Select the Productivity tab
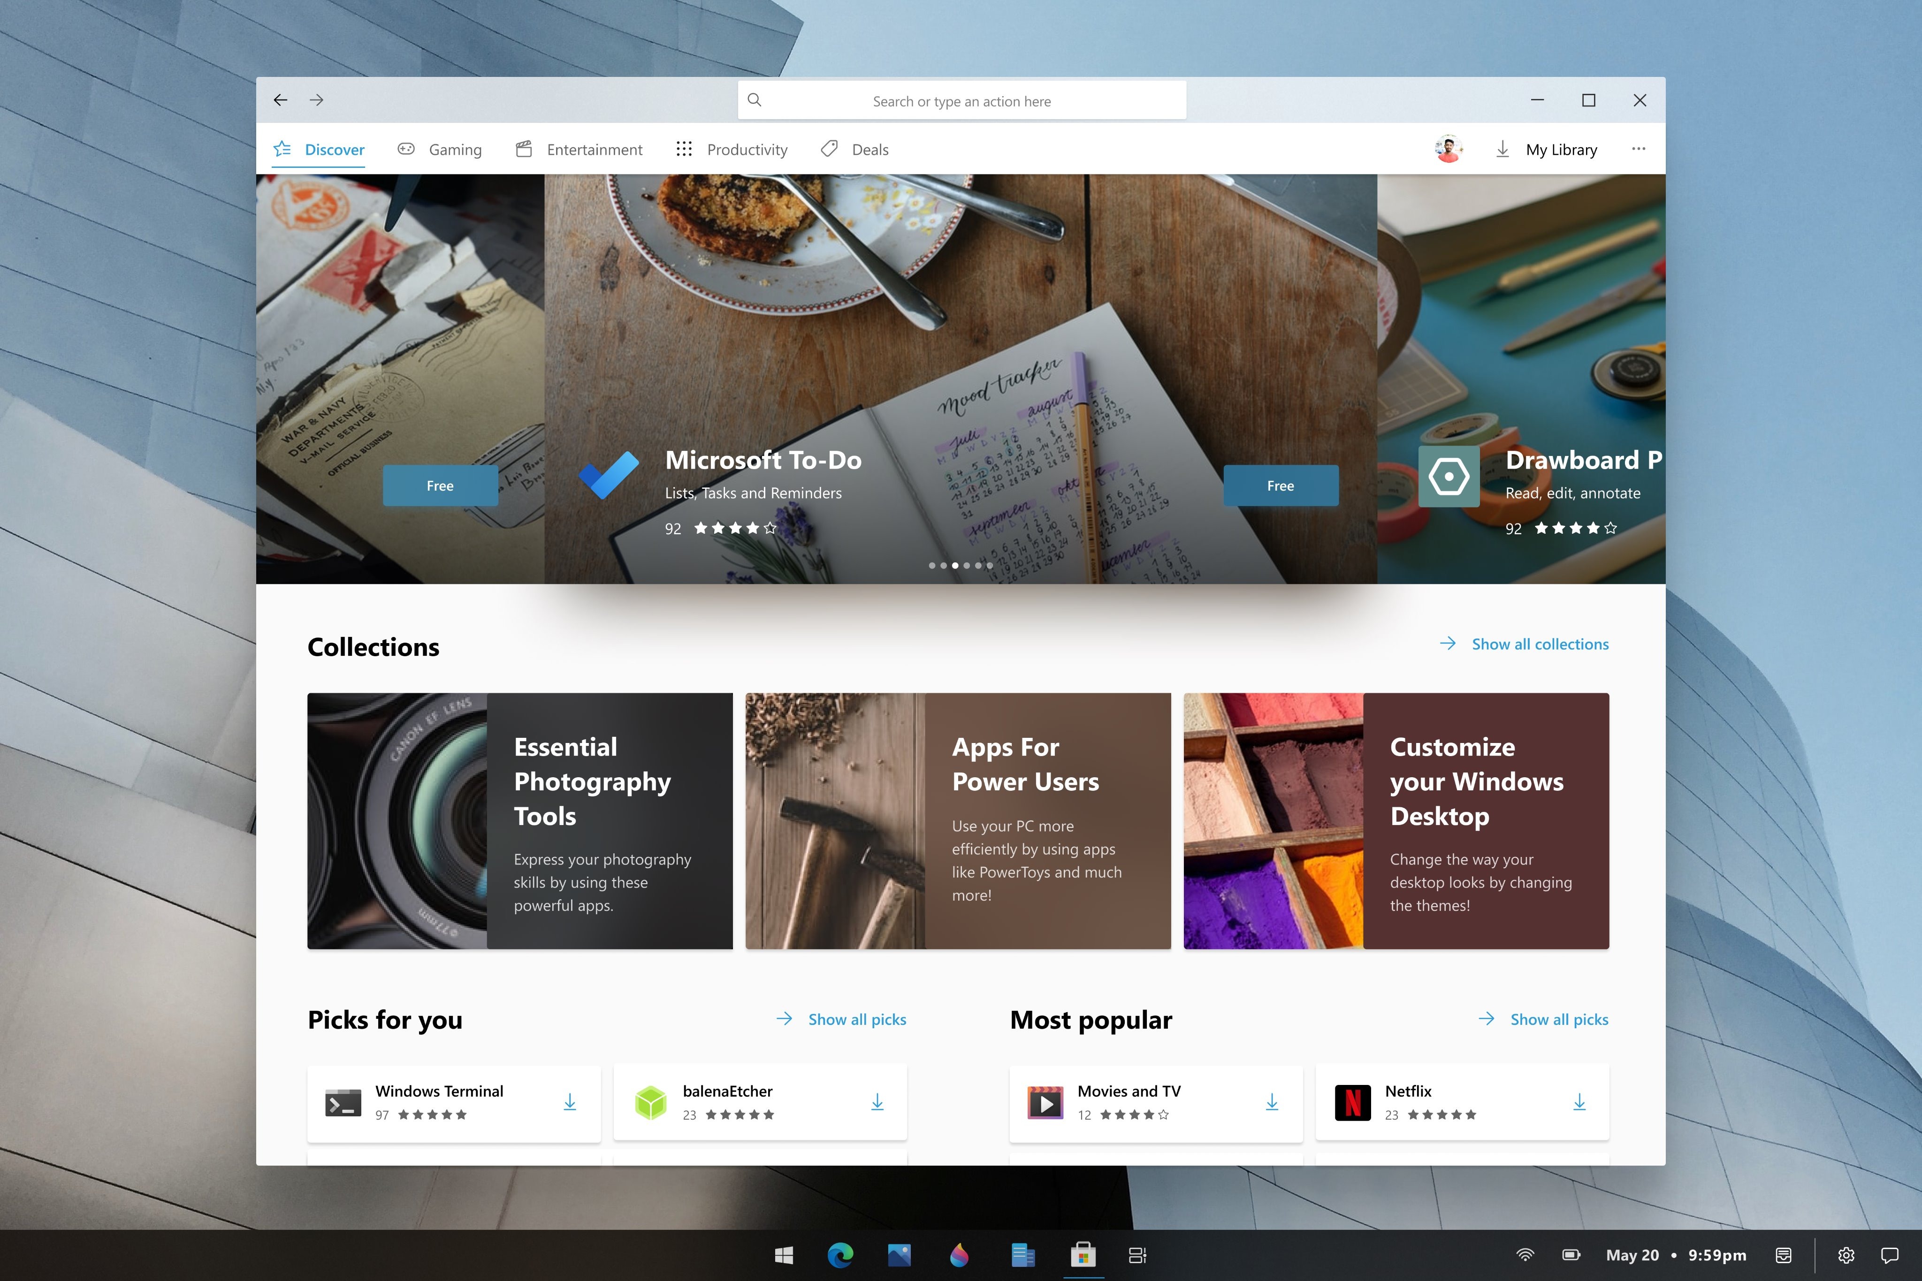This screenshot has height=1281, width=1922. pos(747,149)
